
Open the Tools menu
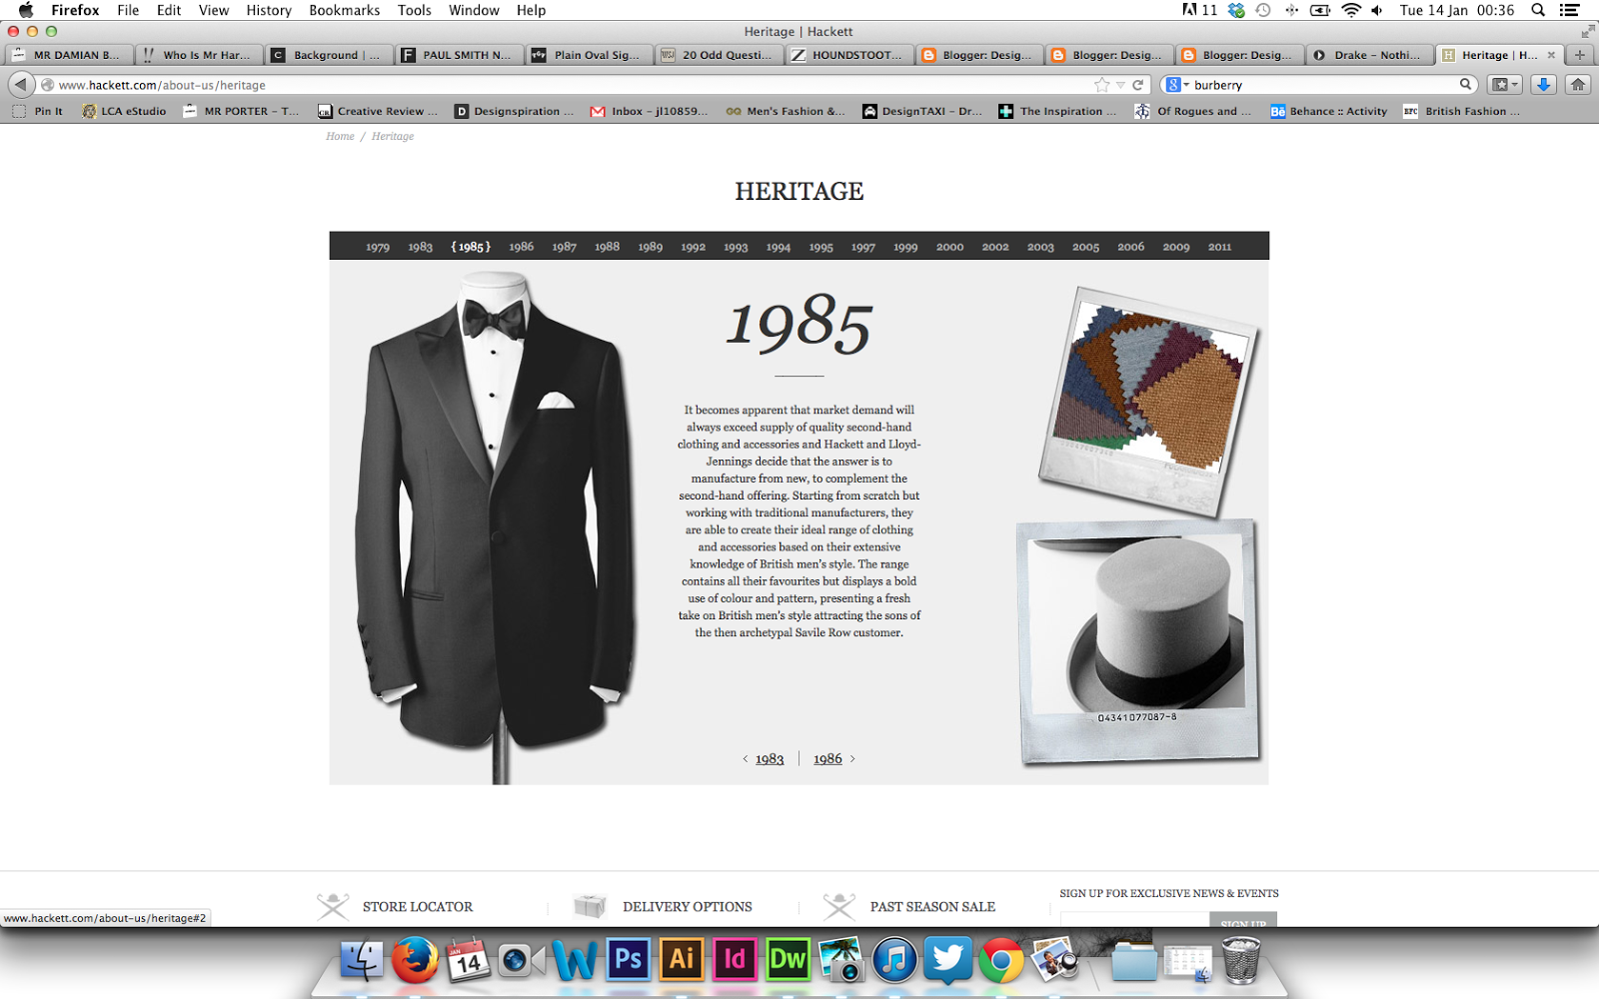[414, 10]
